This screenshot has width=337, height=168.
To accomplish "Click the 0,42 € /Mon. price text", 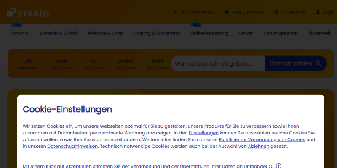I will tap(125, 68).
